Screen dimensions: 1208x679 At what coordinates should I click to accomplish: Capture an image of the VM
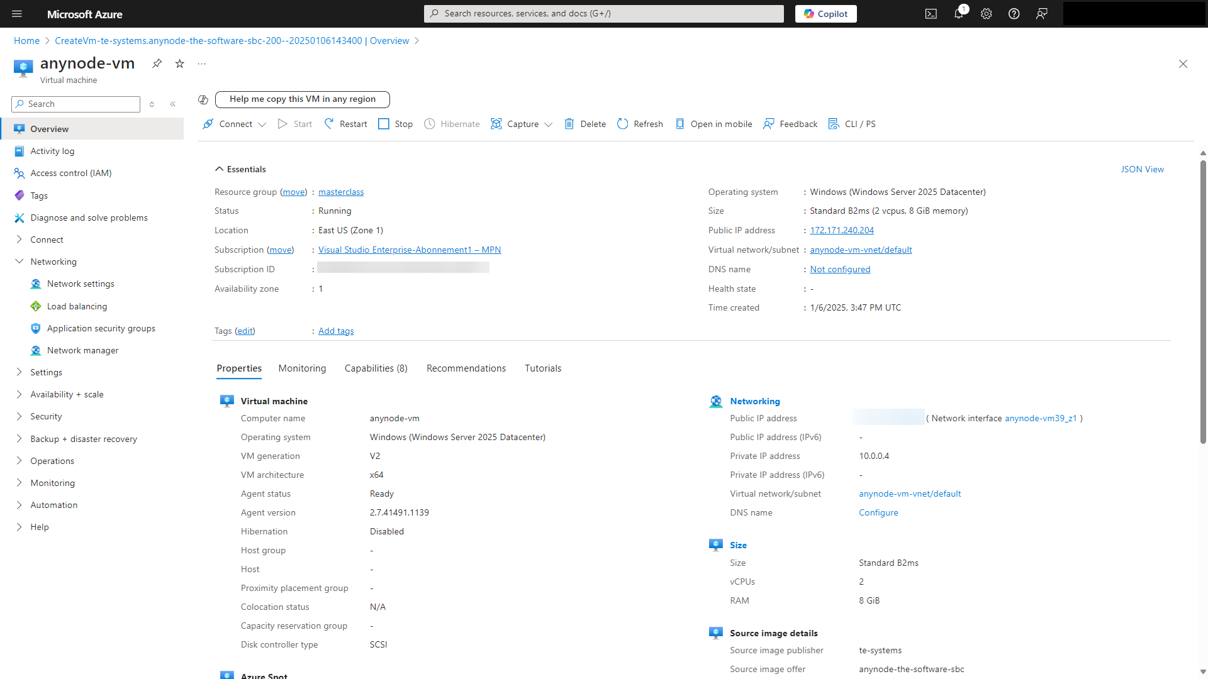[x=516, y=124]
